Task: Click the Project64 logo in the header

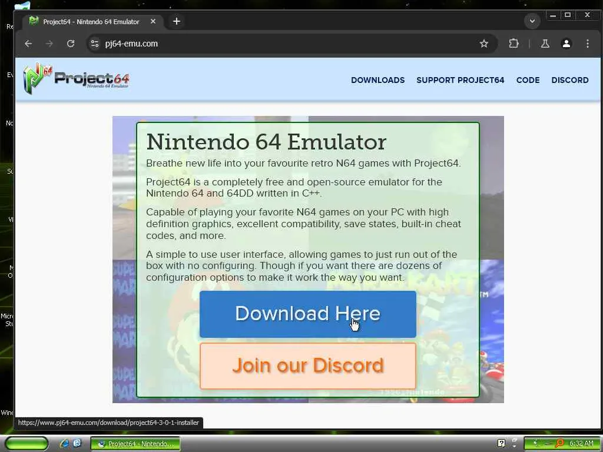Action: tap(76, 78)
